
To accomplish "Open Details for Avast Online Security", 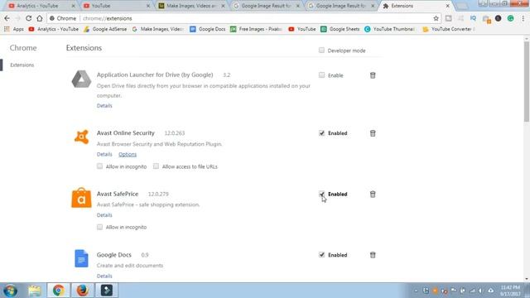I will click(104, 154).
